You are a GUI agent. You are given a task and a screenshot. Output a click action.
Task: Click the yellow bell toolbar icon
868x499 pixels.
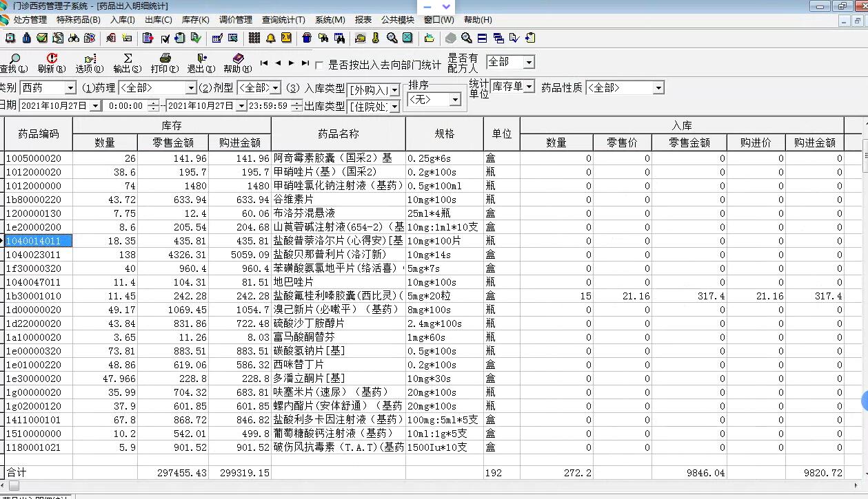coord(271,38)
